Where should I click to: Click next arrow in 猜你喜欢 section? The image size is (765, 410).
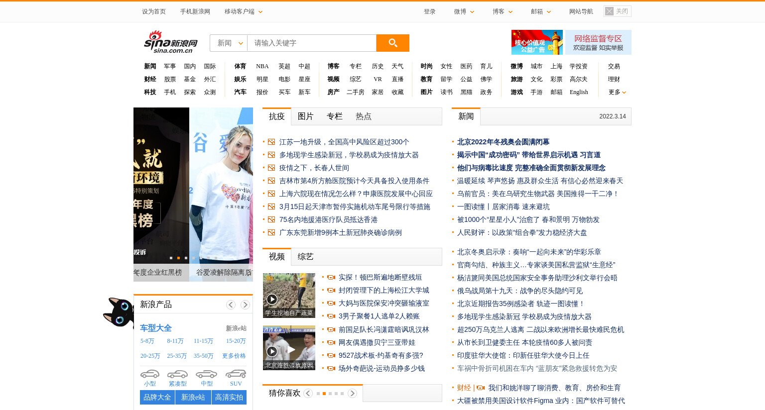coord(352,393)
